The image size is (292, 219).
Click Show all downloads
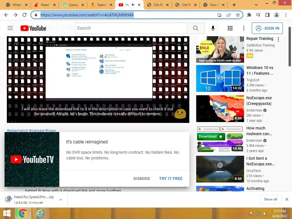[x=270, y=199]
